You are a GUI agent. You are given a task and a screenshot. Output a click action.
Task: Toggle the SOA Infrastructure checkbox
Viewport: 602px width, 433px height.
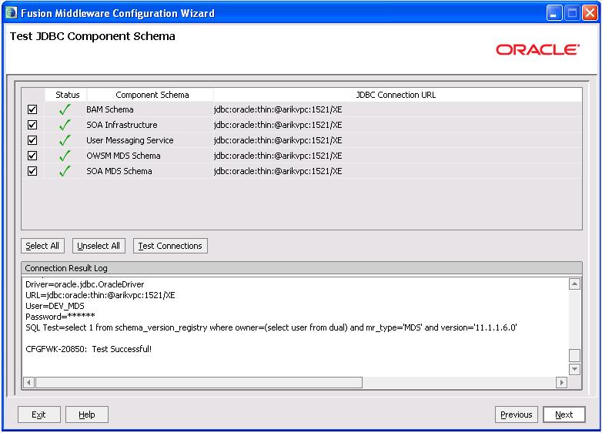click(x=32, y=125)
